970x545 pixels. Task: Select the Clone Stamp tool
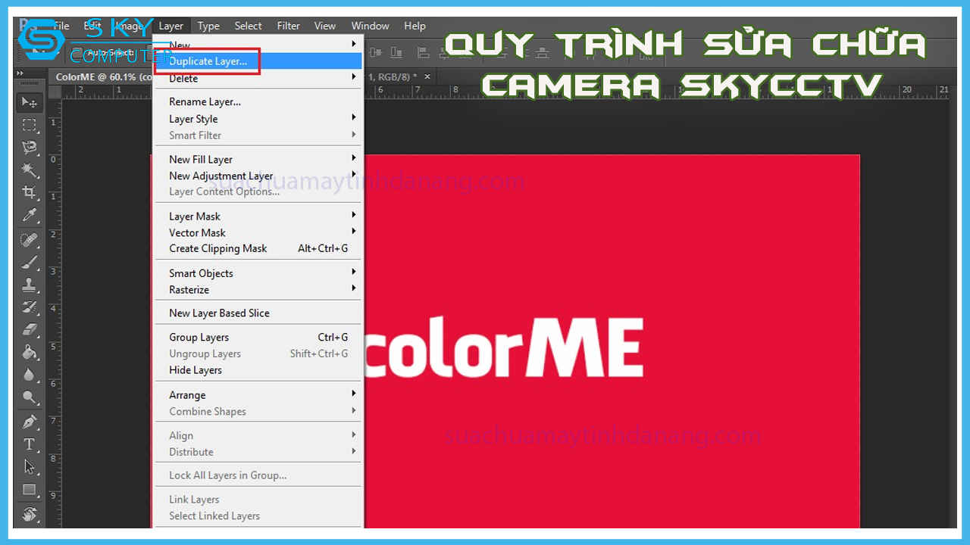30,285
